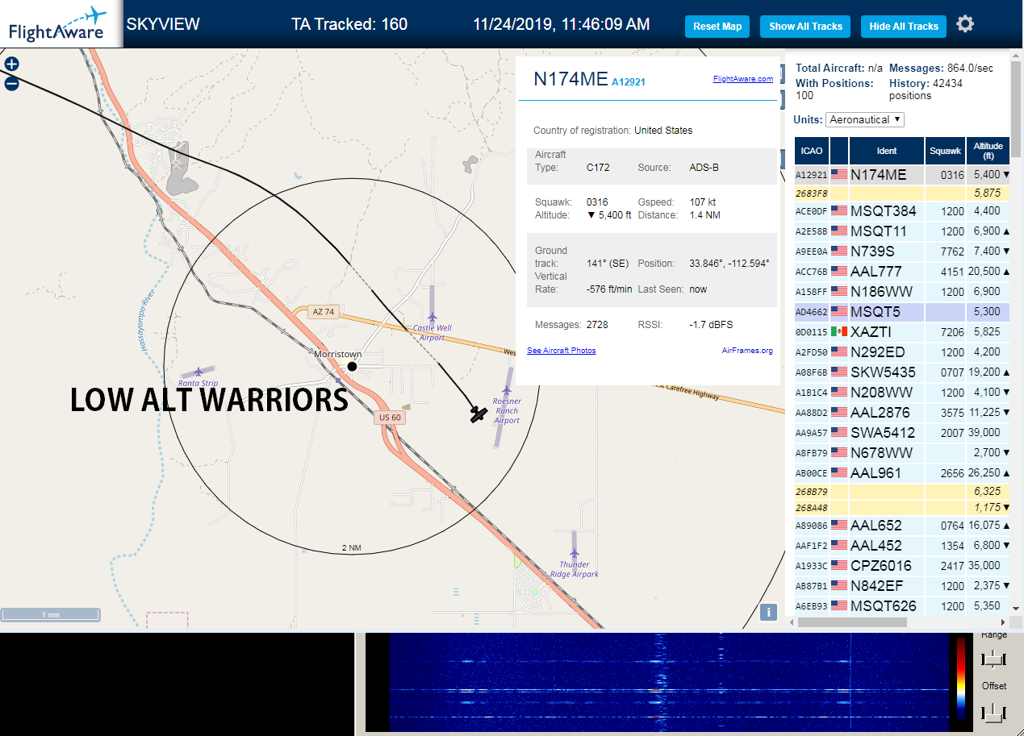Select the MSQT5 aircraft row
The height and width of the screenshot is (736, 1024).
point(902,312)
